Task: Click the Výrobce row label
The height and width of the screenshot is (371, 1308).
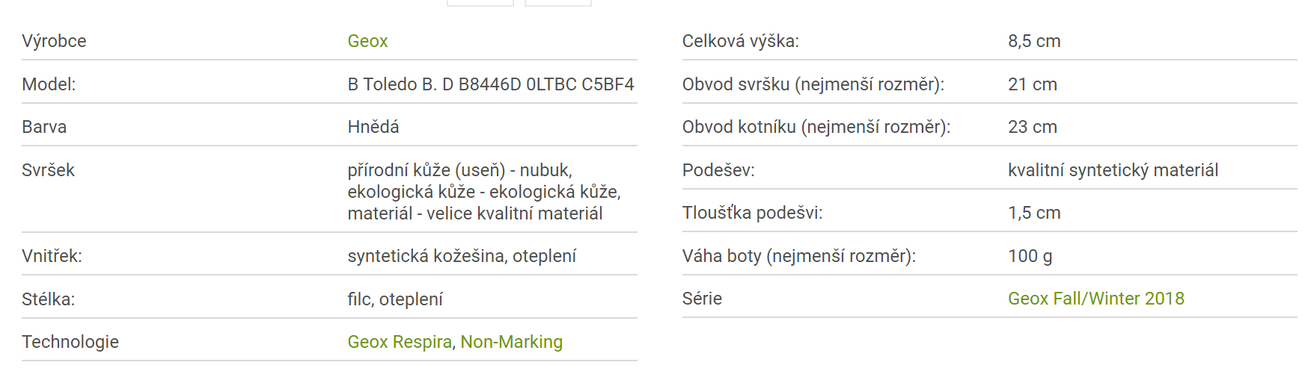Action: (54, 41)
